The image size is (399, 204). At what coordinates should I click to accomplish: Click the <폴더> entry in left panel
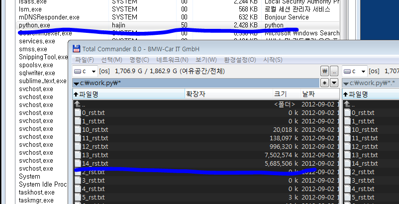[285, 104]
